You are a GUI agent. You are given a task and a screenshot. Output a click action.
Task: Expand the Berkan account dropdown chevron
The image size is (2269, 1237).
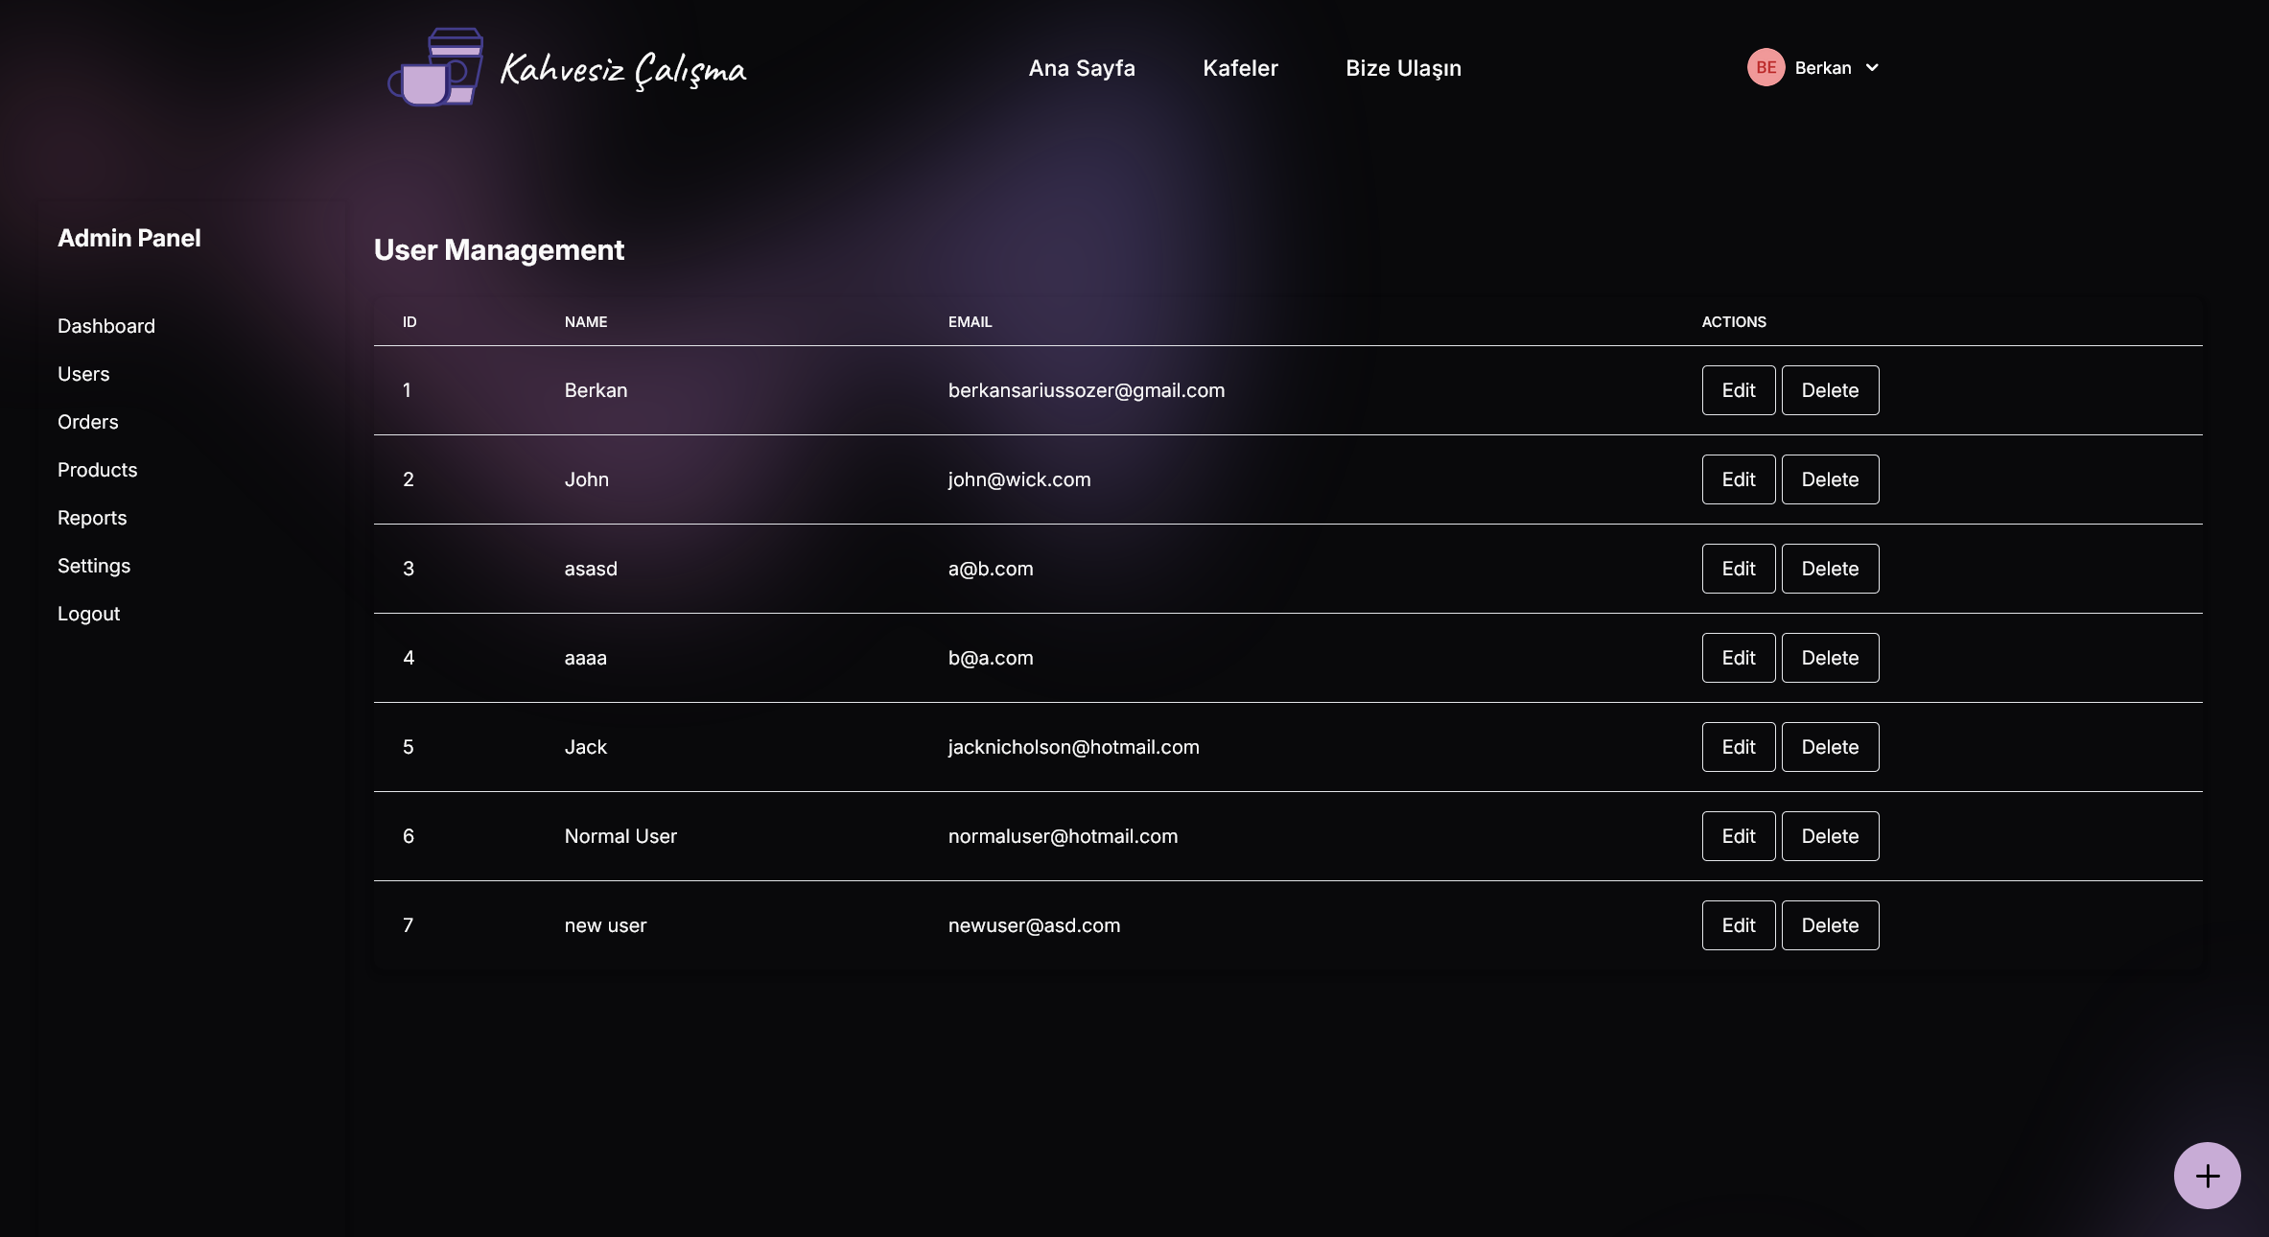[x=1872, y=67]
